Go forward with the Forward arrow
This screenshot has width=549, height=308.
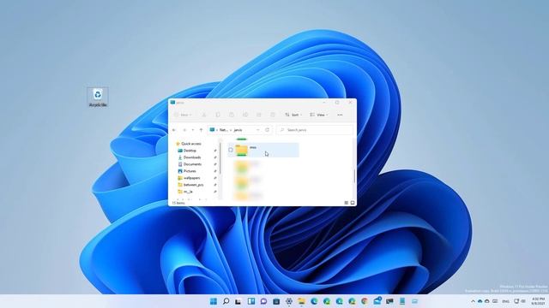(x=184, y=130)
